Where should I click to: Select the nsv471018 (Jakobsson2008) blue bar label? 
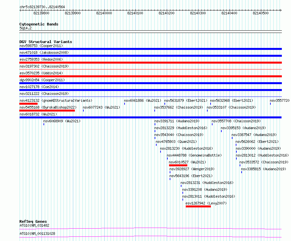44,53
